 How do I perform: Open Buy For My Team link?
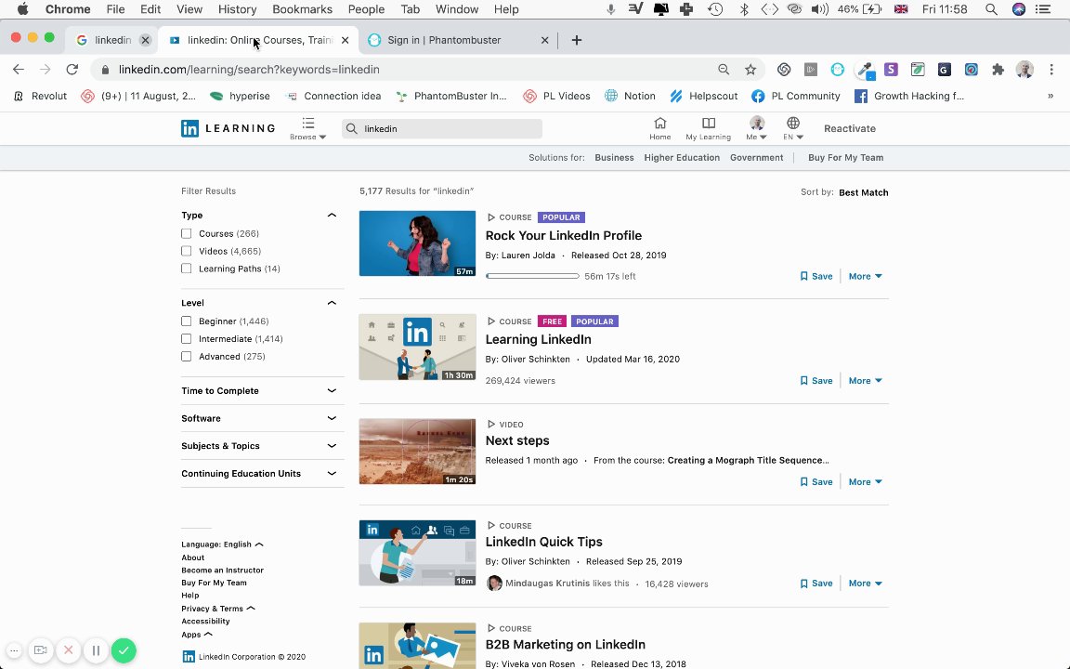845,158
